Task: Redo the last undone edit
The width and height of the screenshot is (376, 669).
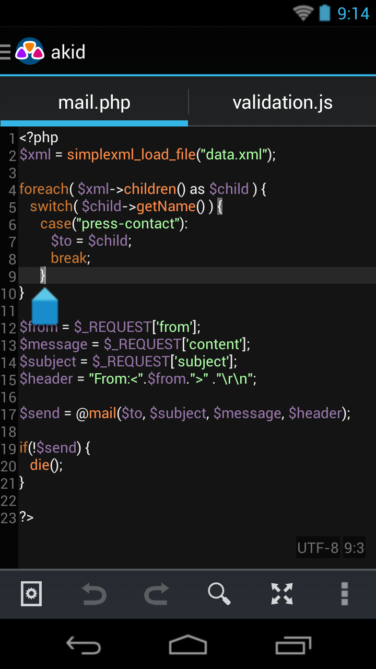Action: [157, 594]
